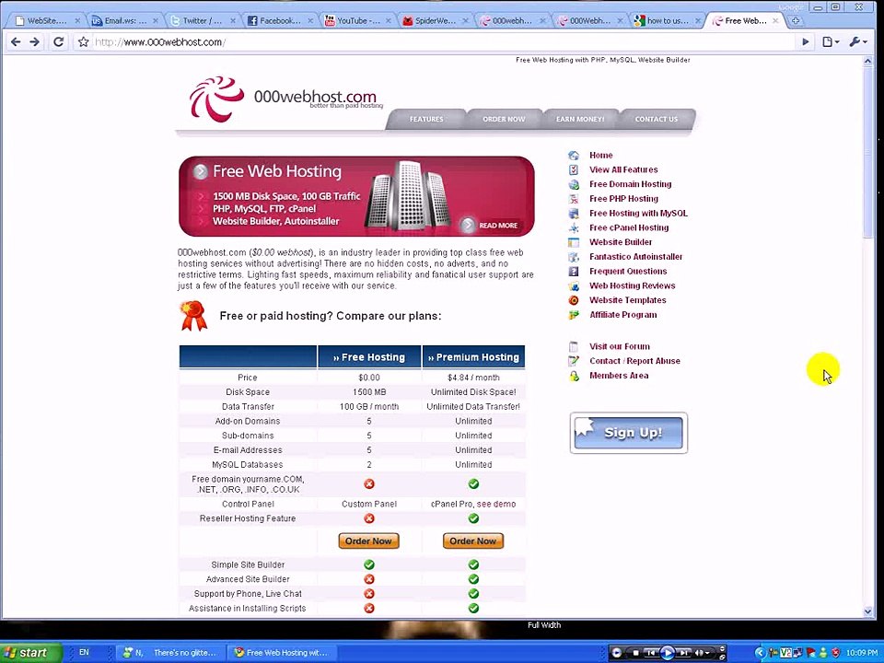The image size is (884, 663).
Task: Click the Members Area lock icon
Action: point(574,376)
